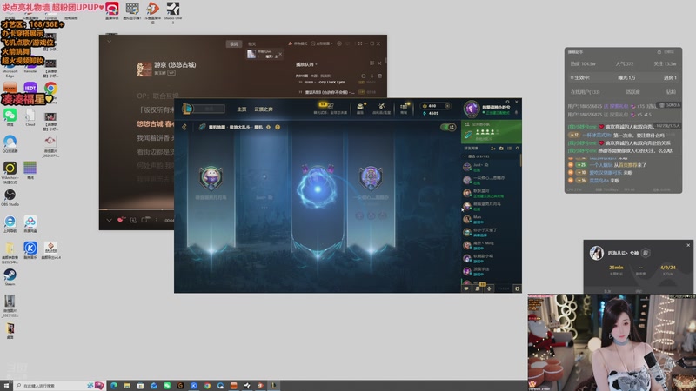Click the add friend icon in friends panel

pyautogui.click(x=492, y=149)
